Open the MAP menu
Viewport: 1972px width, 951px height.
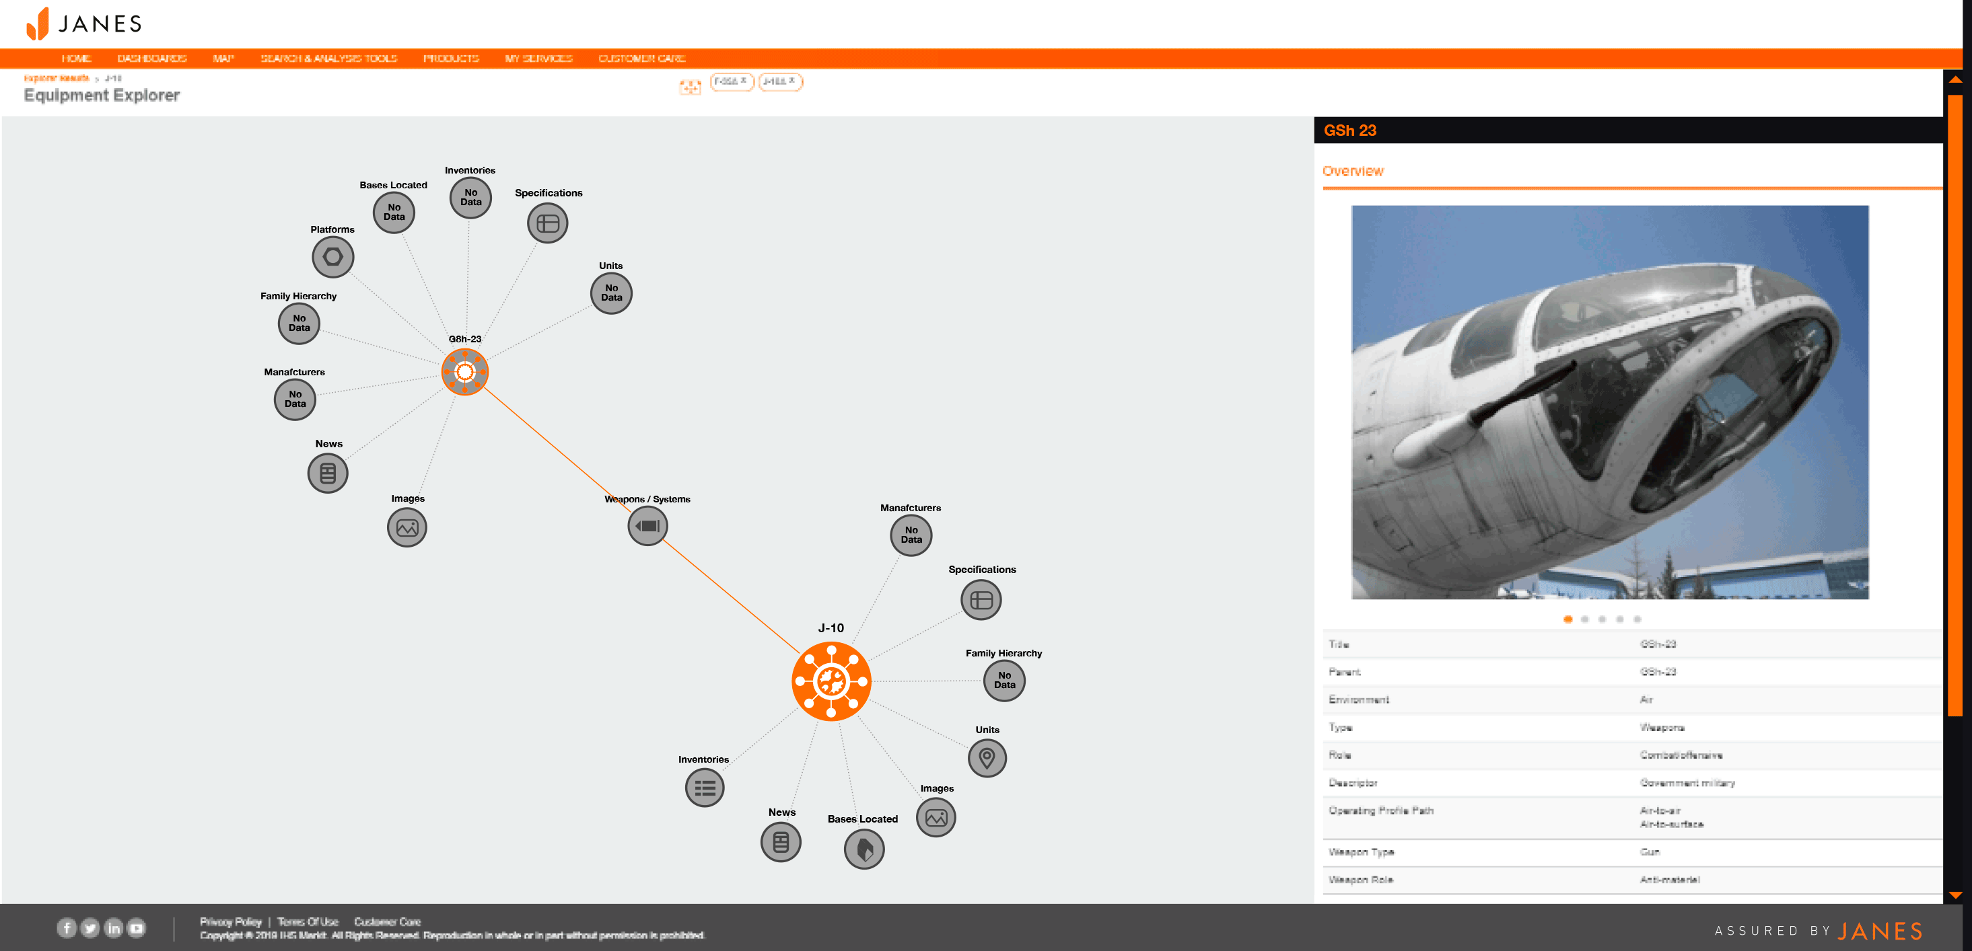pos(223,59)
